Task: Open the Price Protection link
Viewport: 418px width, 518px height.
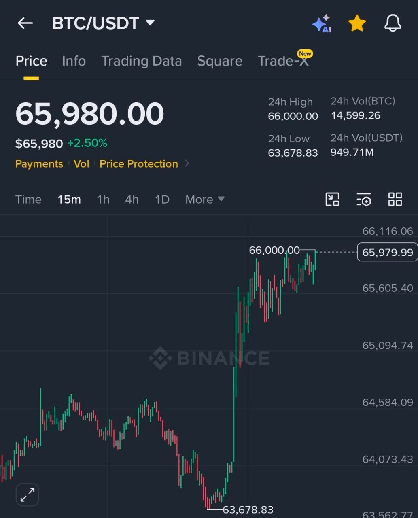Action: [139, 164]
